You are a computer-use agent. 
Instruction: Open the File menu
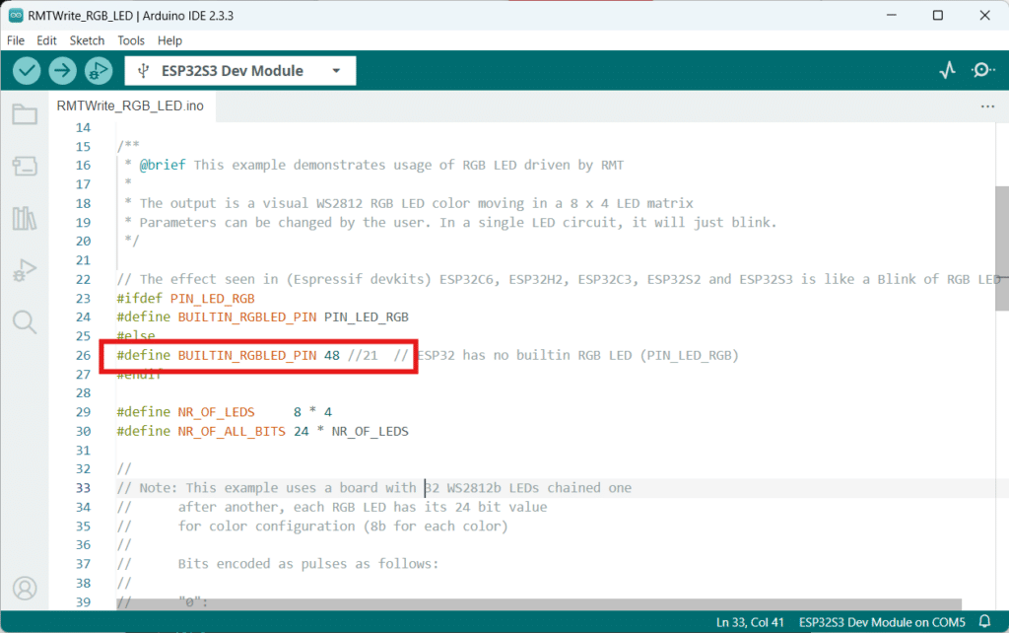(16, 40)
